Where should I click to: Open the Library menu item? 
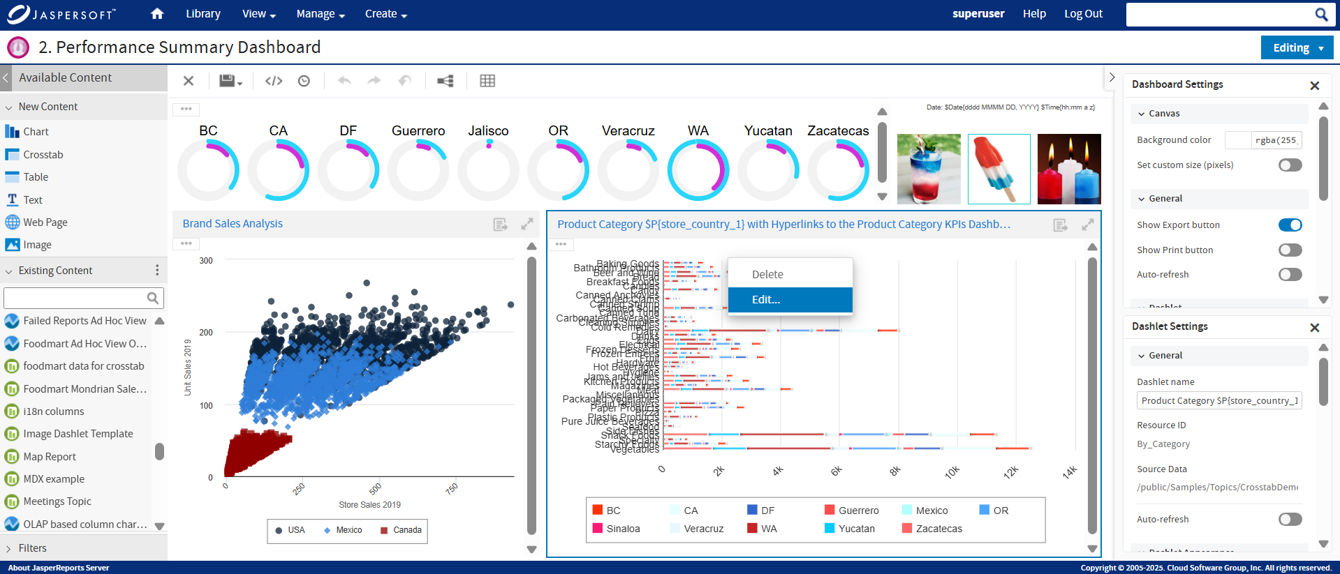[x=203, y=14]
